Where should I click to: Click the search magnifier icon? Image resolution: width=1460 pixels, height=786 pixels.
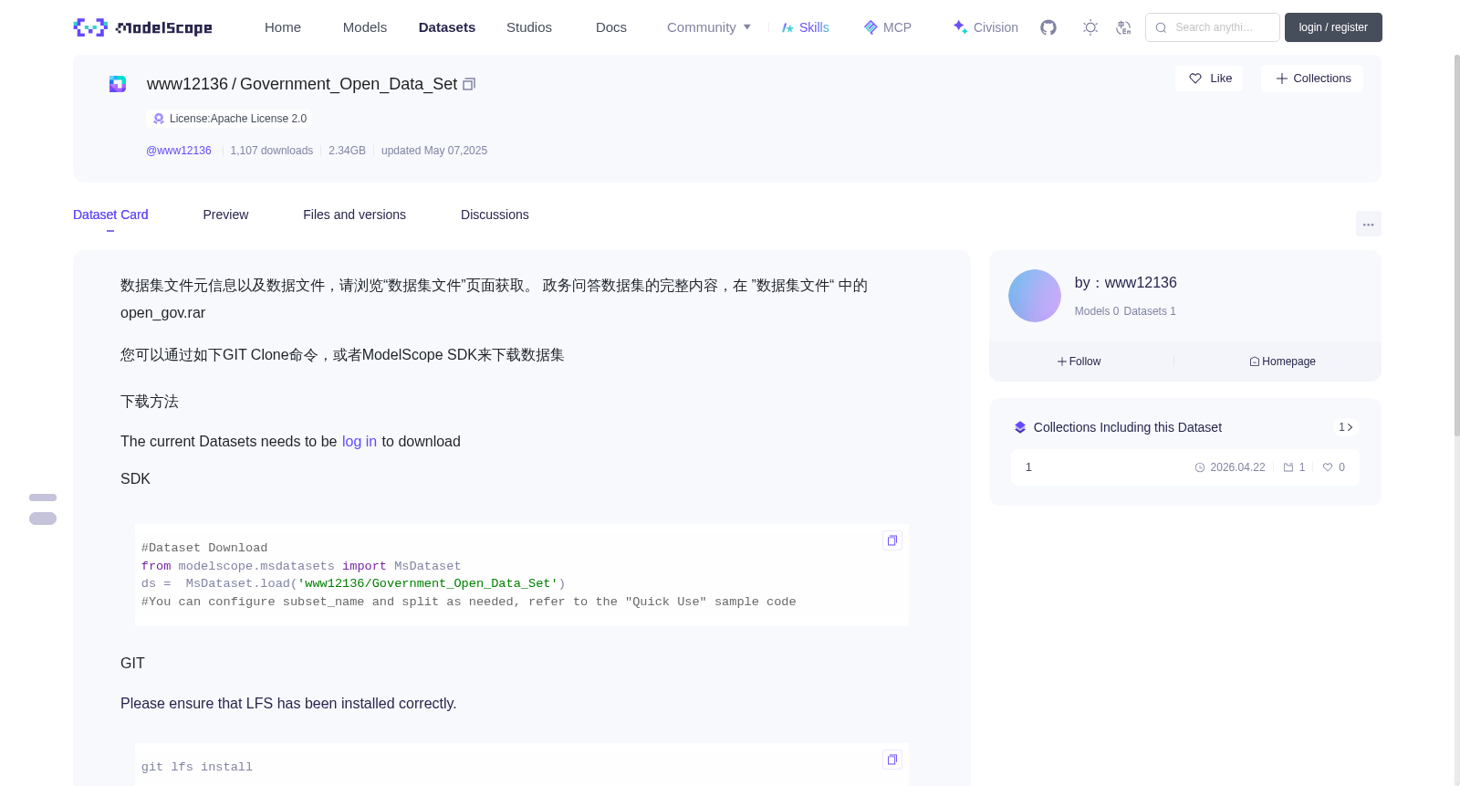[1162, 27]
